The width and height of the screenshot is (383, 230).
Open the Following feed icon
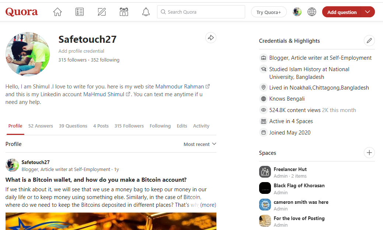point(79,12)
